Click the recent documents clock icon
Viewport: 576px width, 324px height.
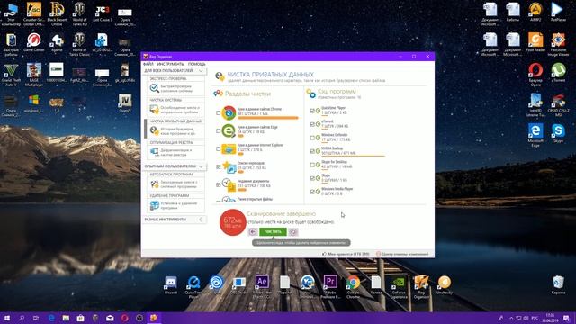229,184
